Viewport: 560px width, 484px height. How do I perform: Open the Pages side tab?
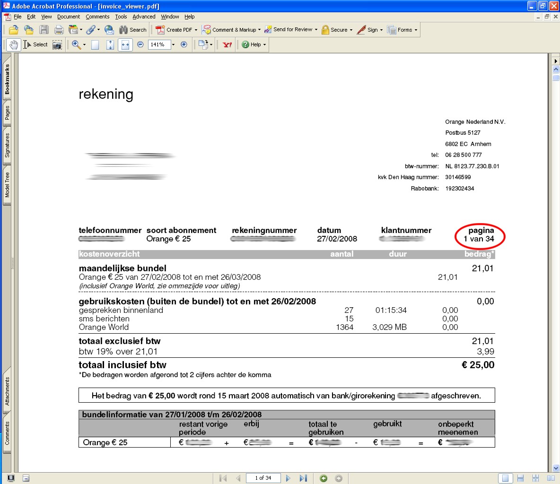click(x=7, y=113)
